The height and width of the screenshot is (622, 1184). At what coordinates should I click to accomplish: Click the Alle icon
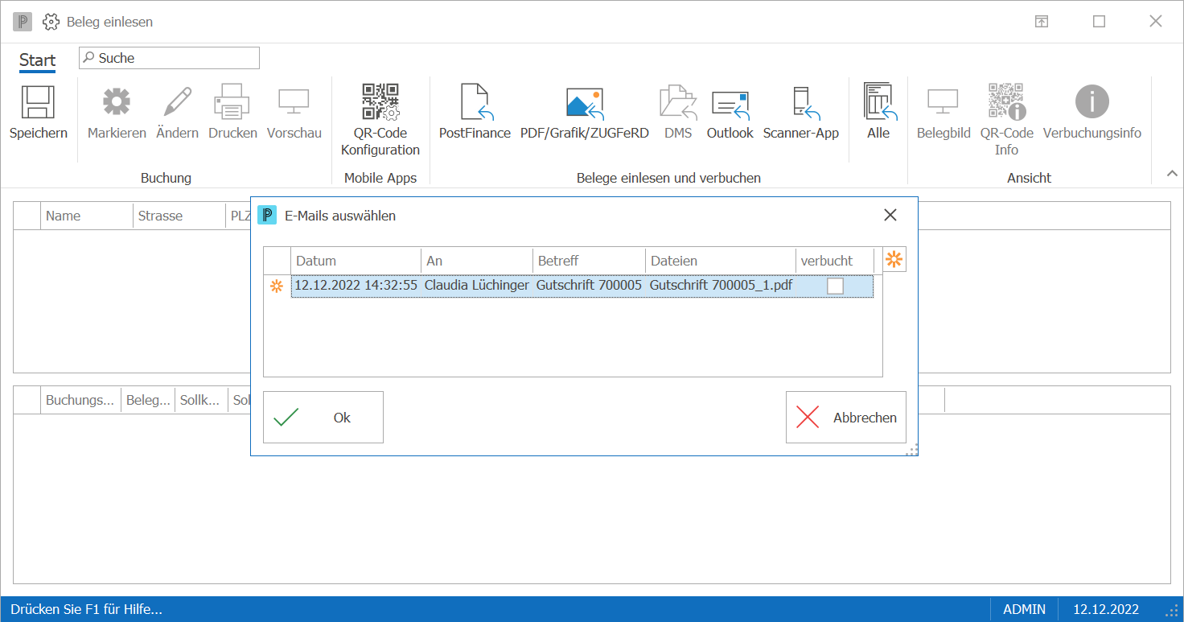(x=879, y=102)
